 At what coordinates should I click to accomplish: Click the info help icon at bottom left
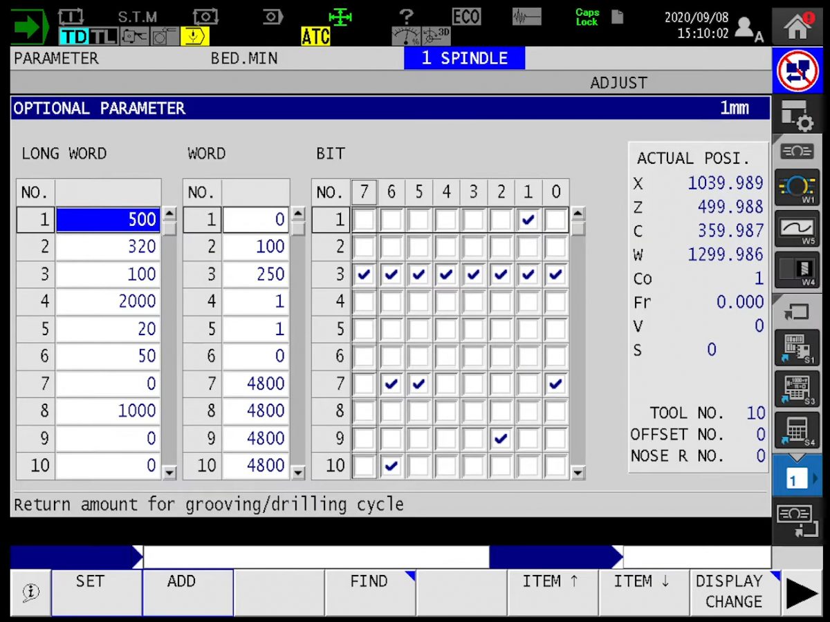[x=30, y=592]
